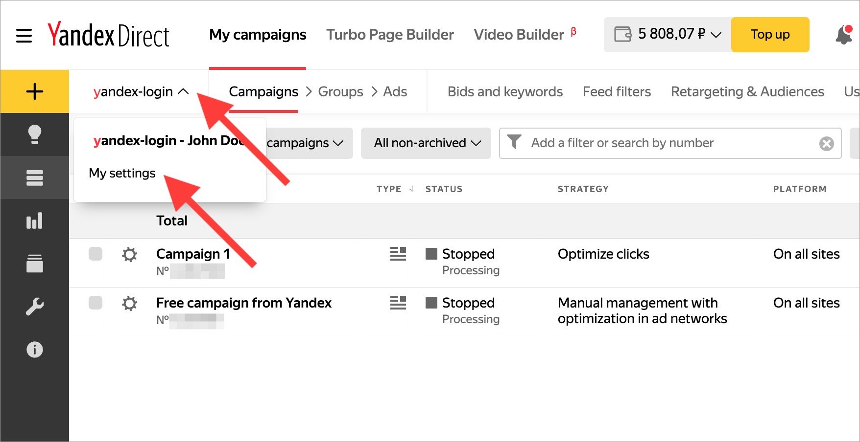Click the notifications bell icon
Viewport: 860px width, 442px height.
pos(843,35)
